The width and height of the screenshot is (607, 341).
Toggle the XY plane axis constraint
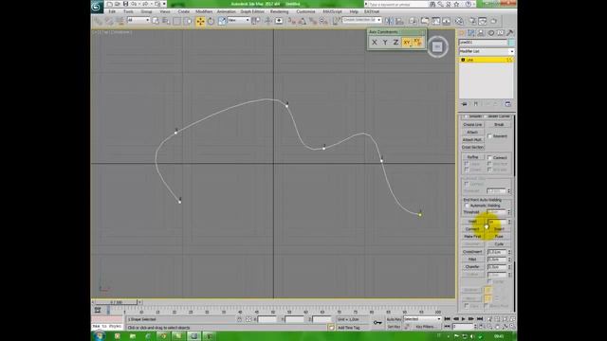tap(407, 43)
